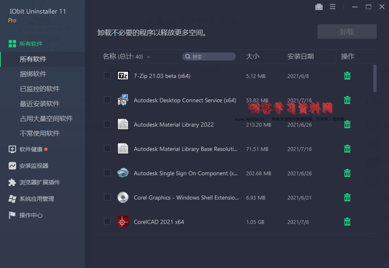Click the 操作 column header
Viewport: 389px width, 268px height.
(x=348, y=57)
